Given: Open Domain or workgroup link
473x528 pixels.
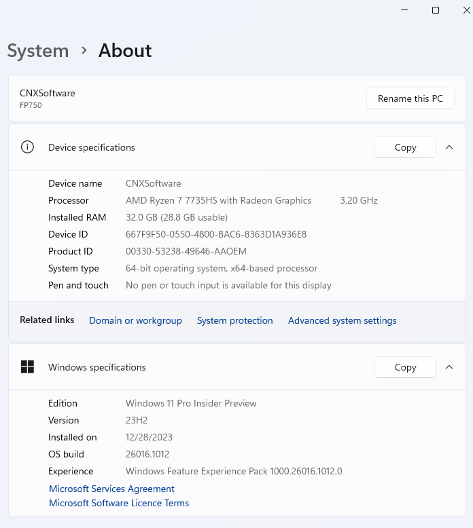Looking at the screenshot, I should coord(135,320).
